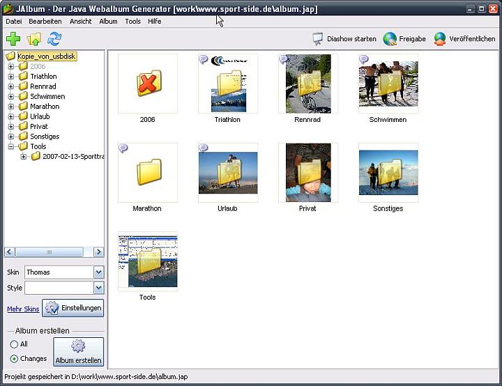Open the Skin dropdown showing Thomas

(64, 272)
